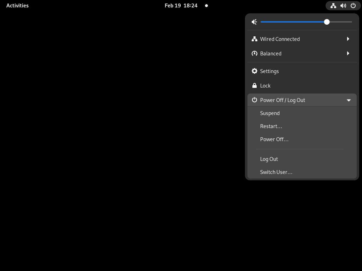The height and width of the screenshot is (271, 362).
Task: Click the volume speaker icon in the top bar
Action: click(x=343, y=6)
